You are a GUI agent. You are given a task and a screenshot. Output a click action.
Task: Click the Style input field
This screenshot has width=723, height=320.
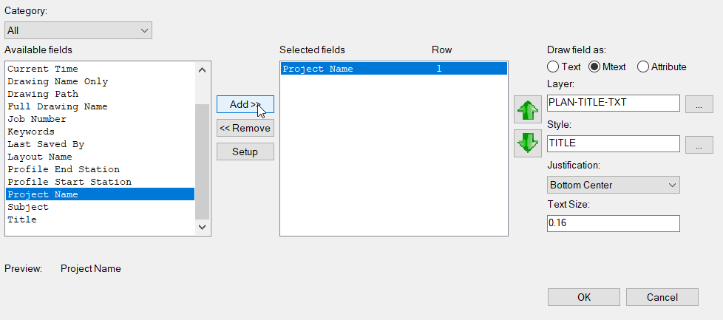tap(614, 143)
